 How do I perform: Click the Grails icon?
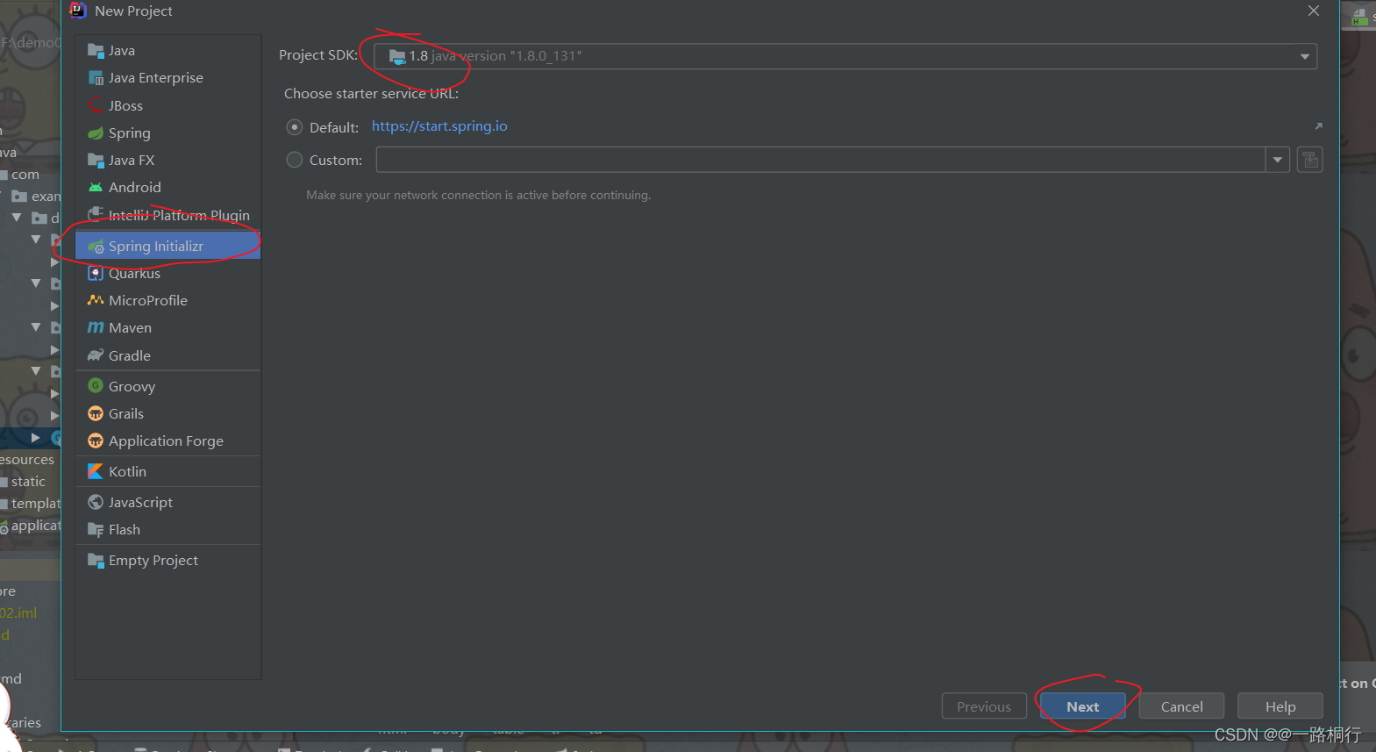[x=96, y=414]
